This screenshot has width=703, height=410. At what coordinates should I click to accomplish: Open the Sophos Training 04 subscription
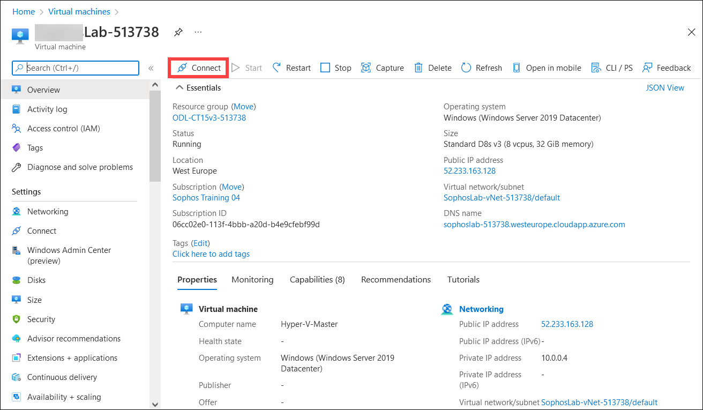coord(206,198)
